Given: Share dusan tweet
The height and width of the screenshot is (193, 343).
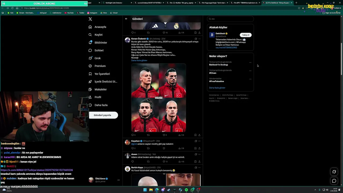Looking at the screenshot, I should (x=199, y=162).
